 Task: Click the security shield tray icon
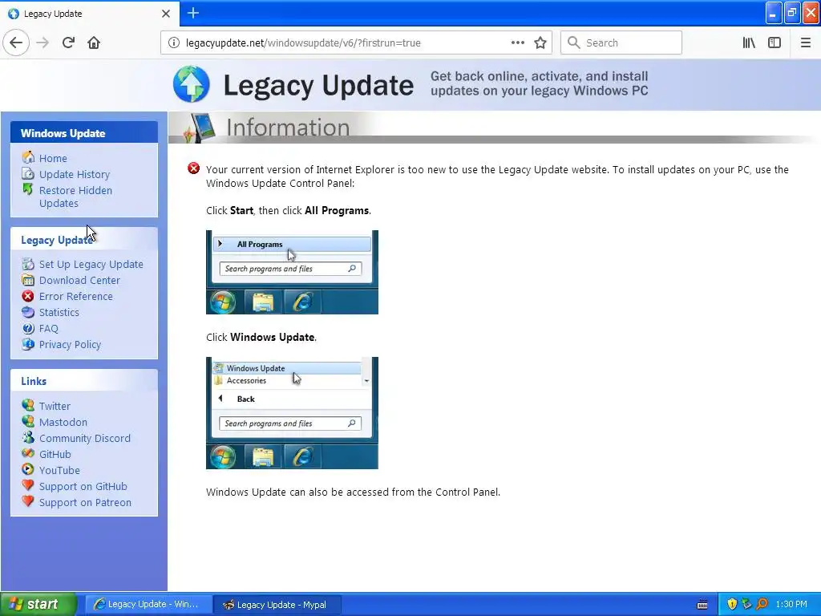(732, 605)
